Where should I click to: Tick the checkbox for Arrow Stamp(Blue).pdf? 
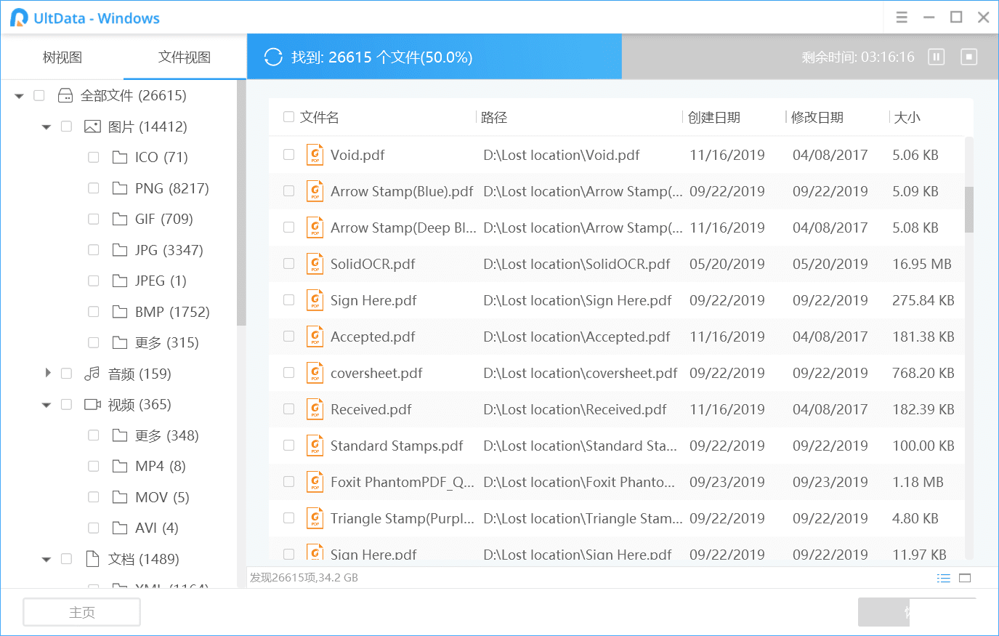pyautogui.click(x=288, y=191)
